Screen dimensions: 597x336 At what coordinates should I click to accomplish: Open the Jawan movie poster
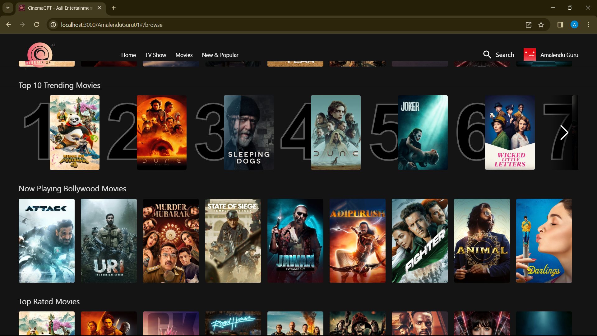click(x=295, y=241)
